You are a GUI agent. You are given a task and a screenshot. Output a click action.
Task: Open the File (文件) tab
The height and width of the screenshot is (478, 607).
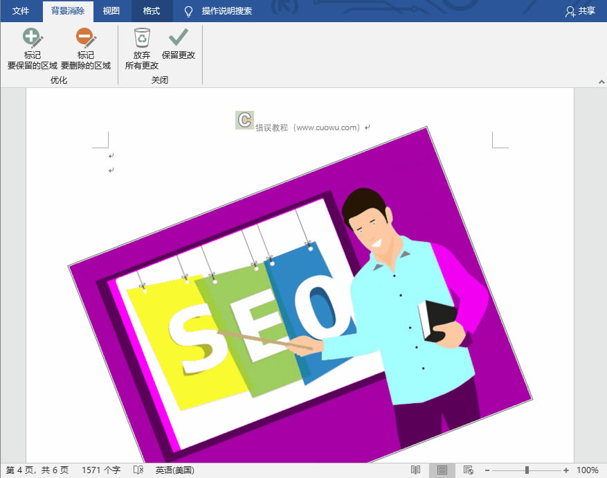[x=21, y=11]
